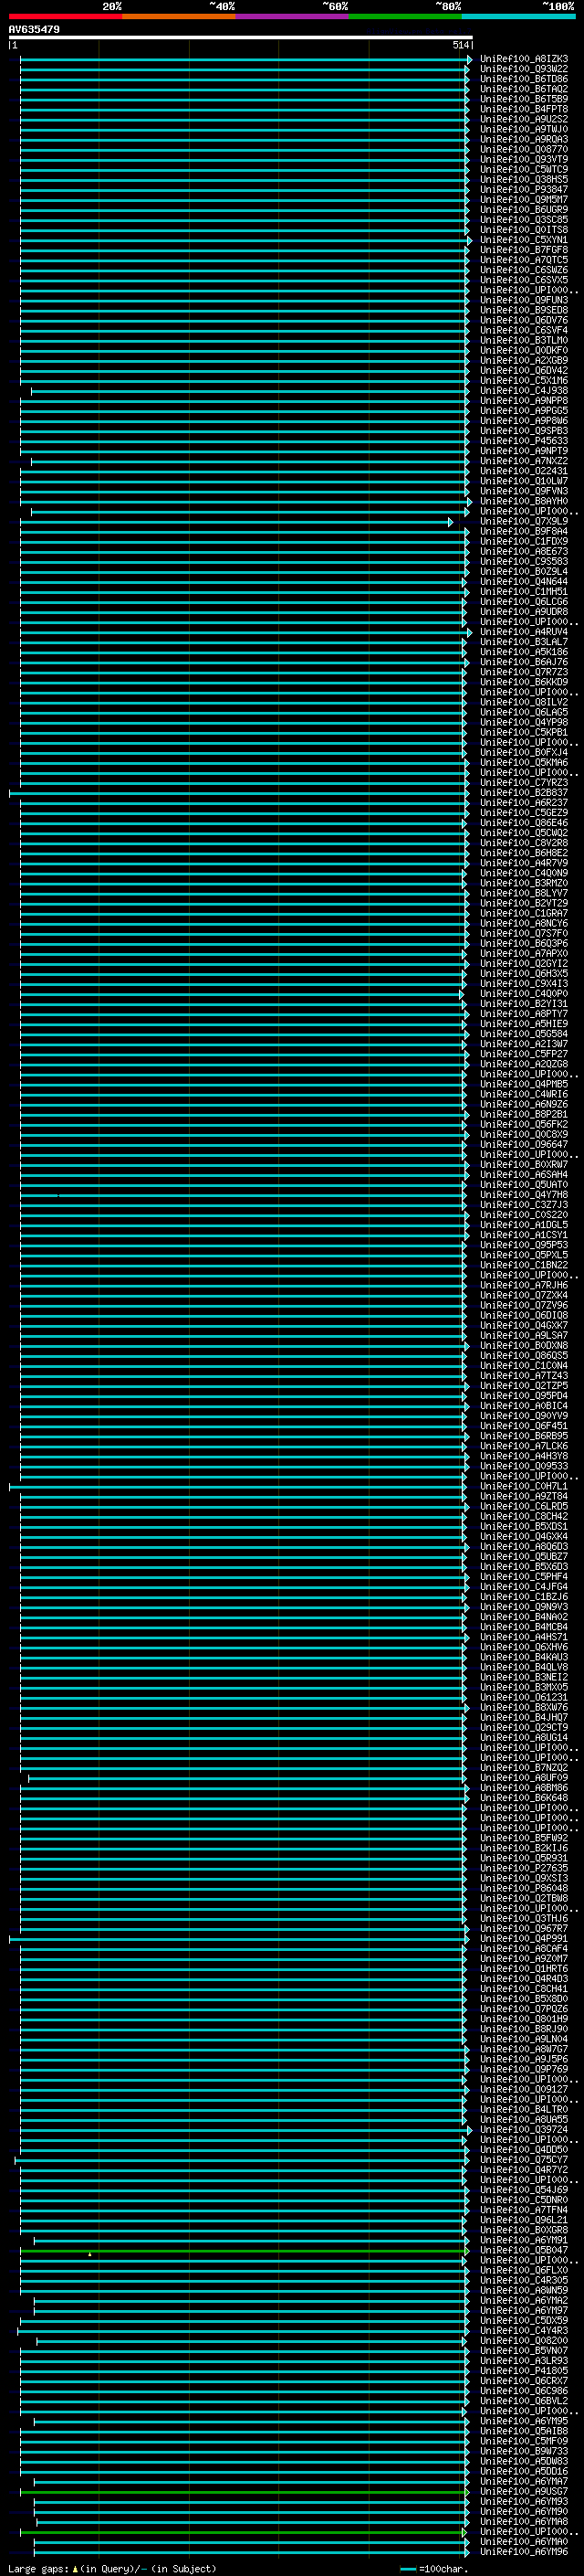Click the green ~80% identity legend segment
The width and height of the screenshot is (584, 2576).
coord(405,16)
